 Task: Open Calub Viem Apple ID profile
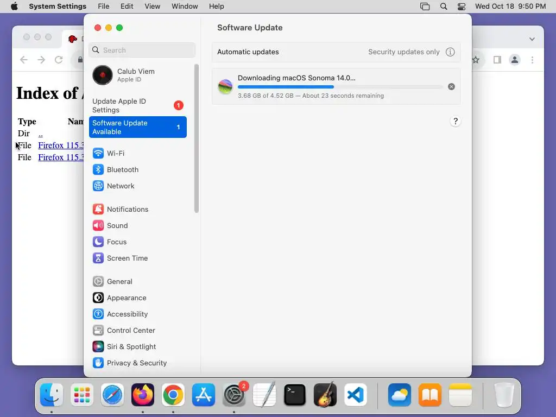[137, 75]
